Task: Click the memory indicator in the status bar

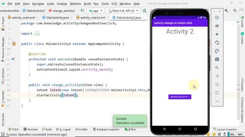Action: [235, 134]
